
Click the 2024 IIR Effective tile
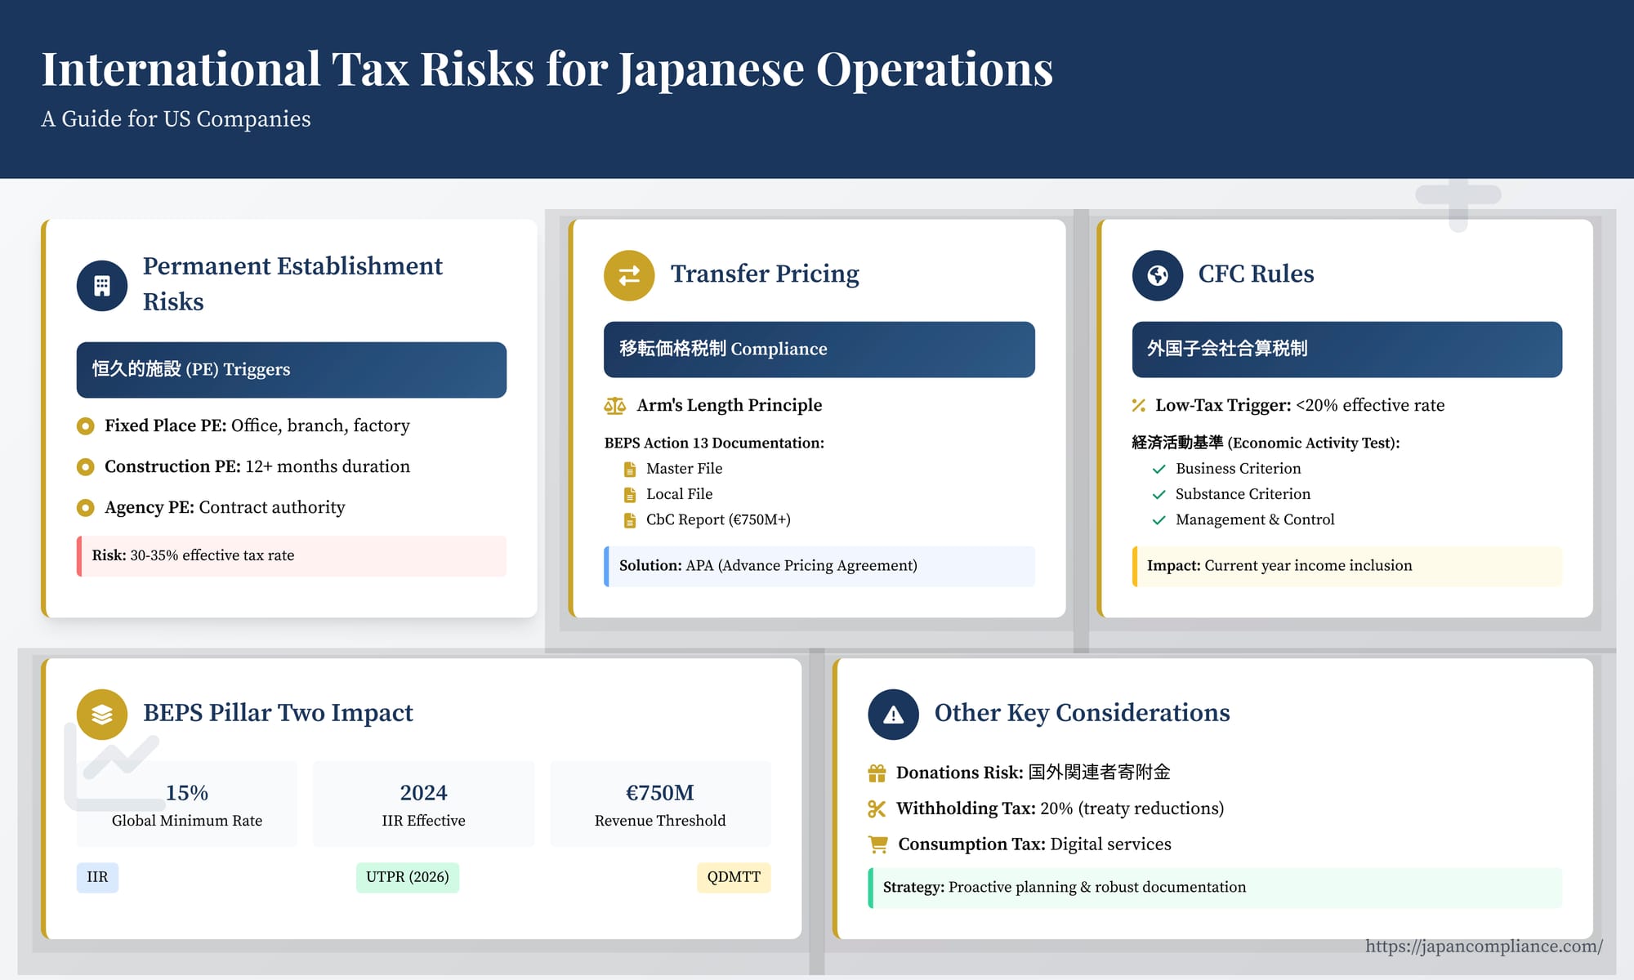[x=423, y=804]
